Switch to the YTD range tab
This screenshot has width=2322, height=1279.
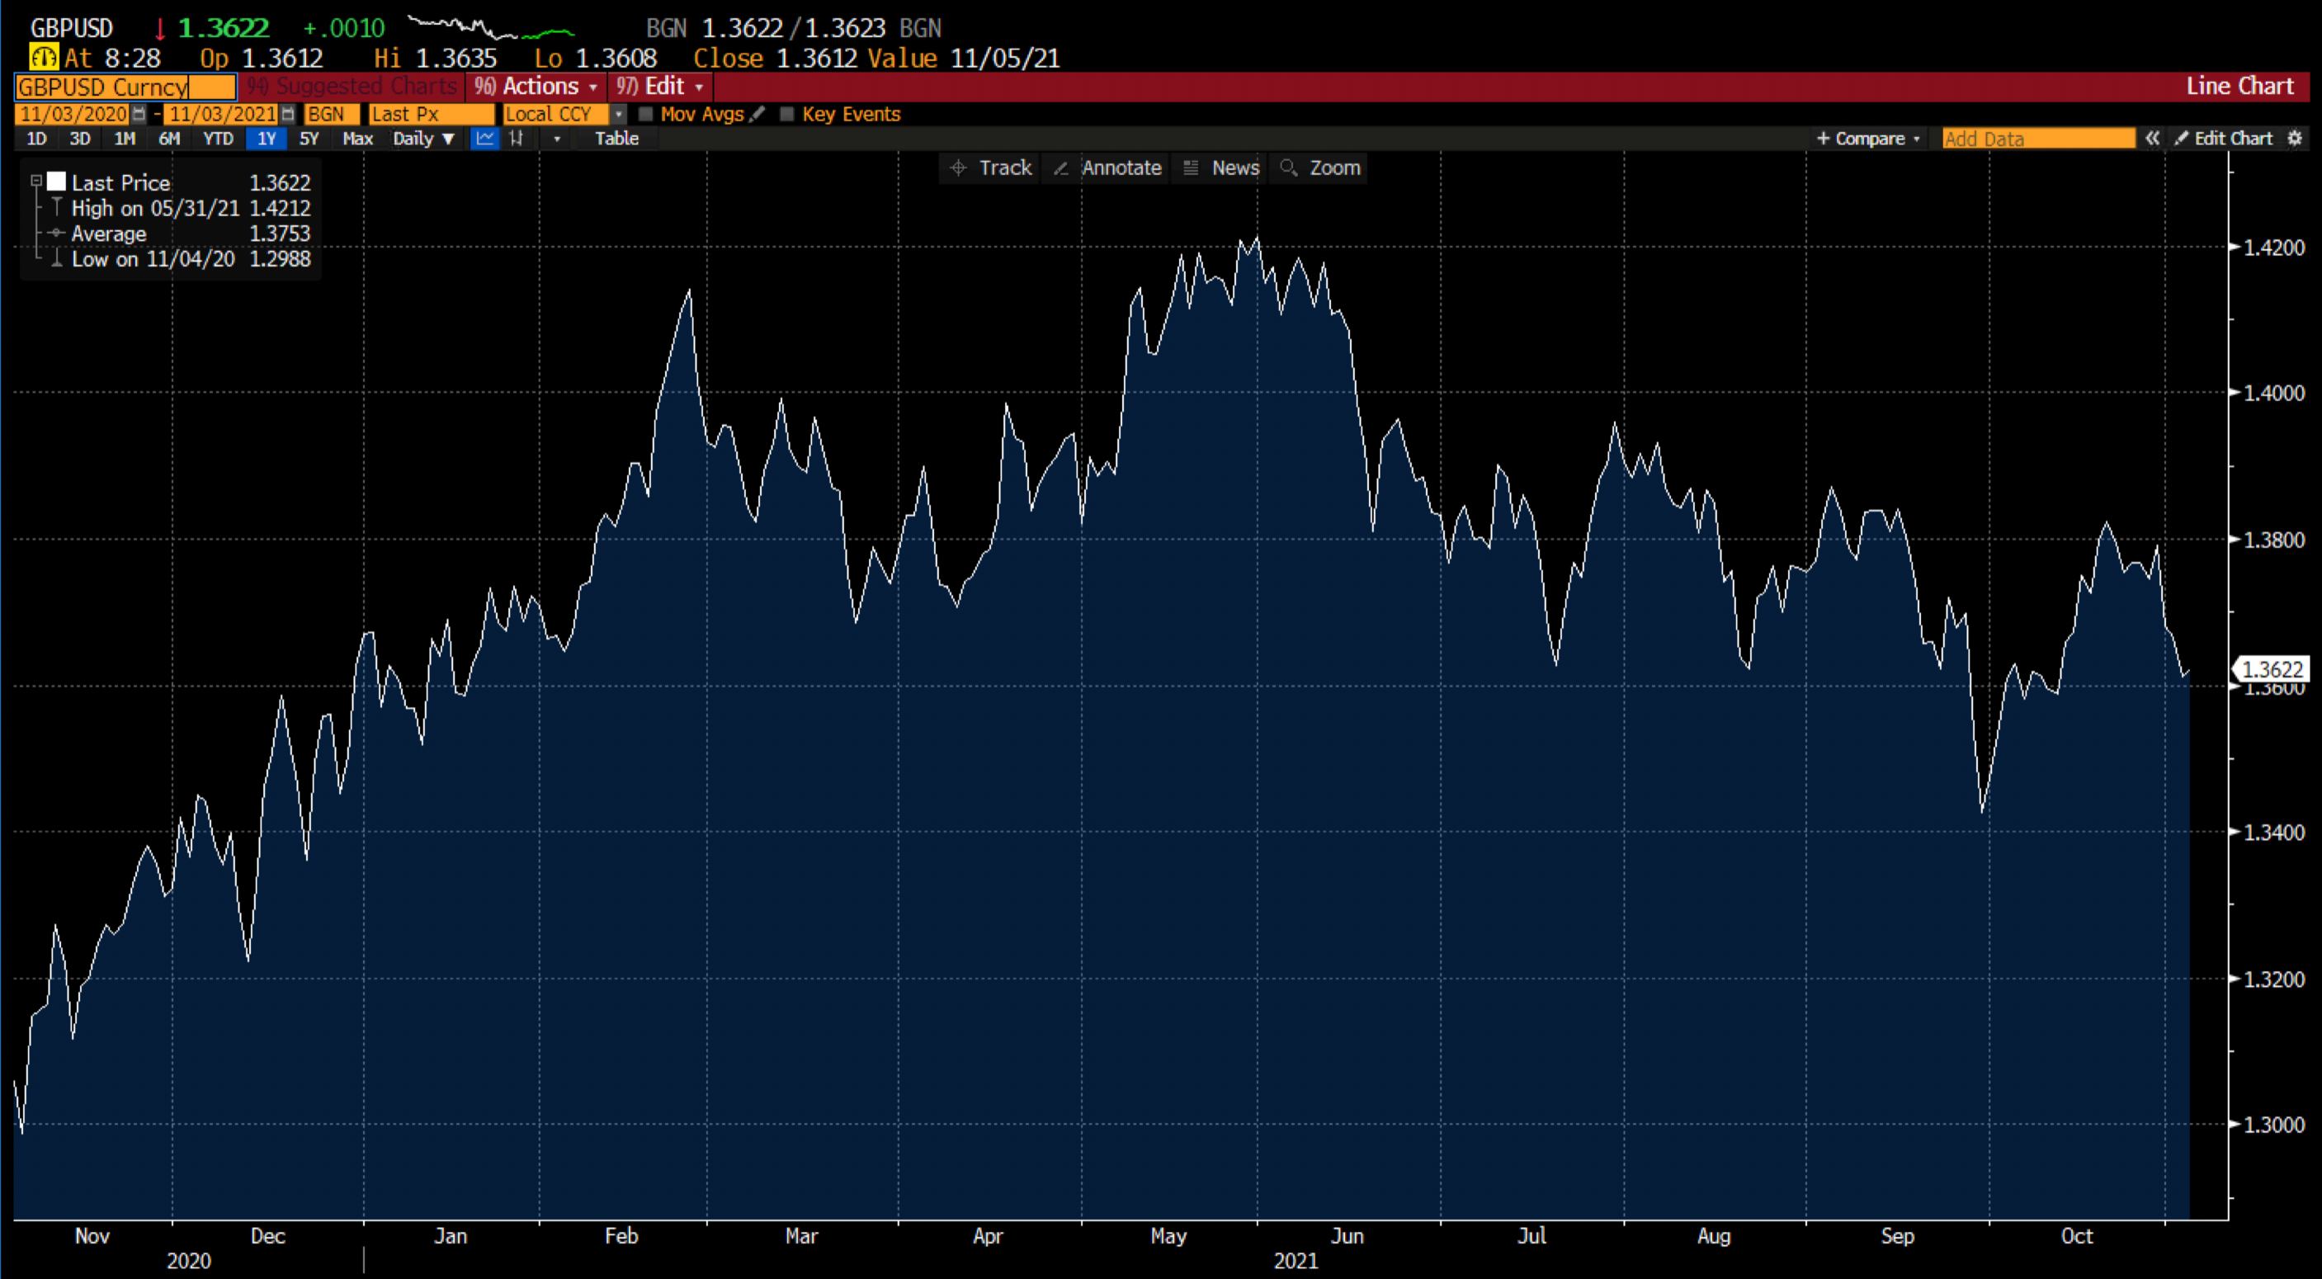[217, 138]
